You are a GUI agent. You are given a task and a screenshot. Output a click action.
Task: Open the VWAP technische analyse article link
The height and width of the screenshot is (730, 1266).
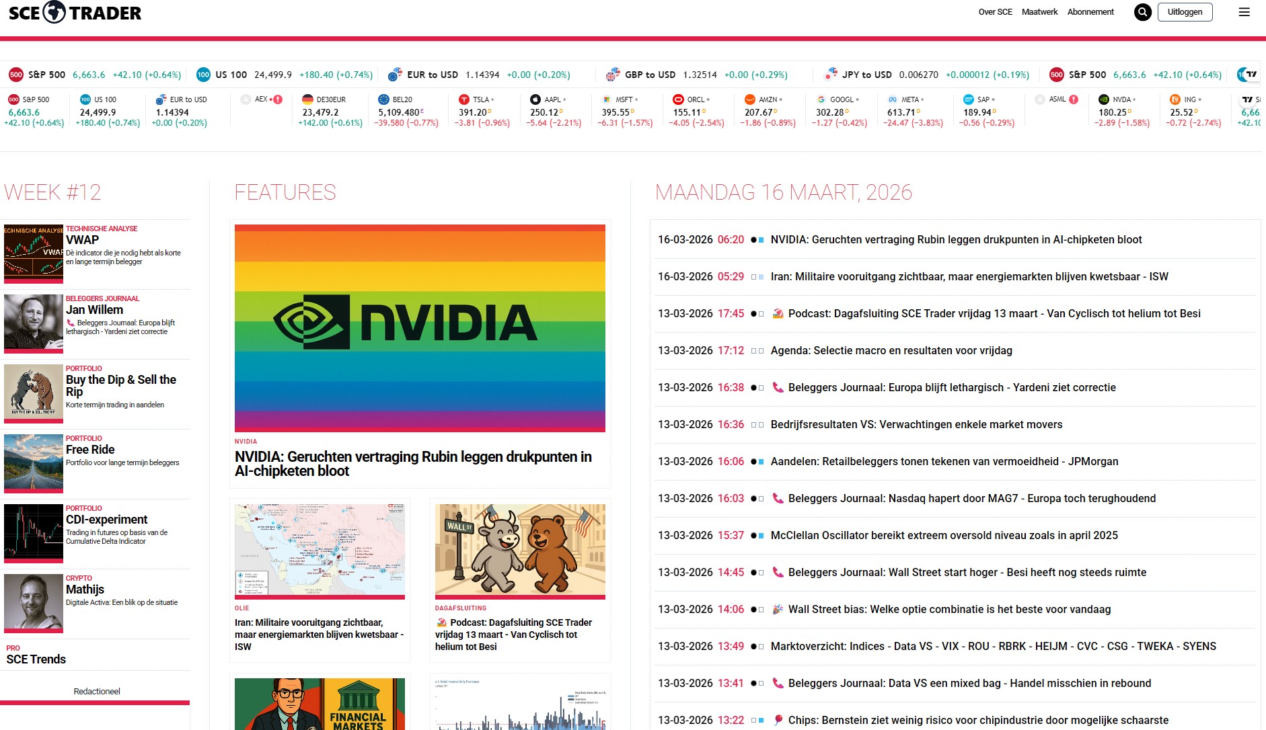[x=82, y=240]
